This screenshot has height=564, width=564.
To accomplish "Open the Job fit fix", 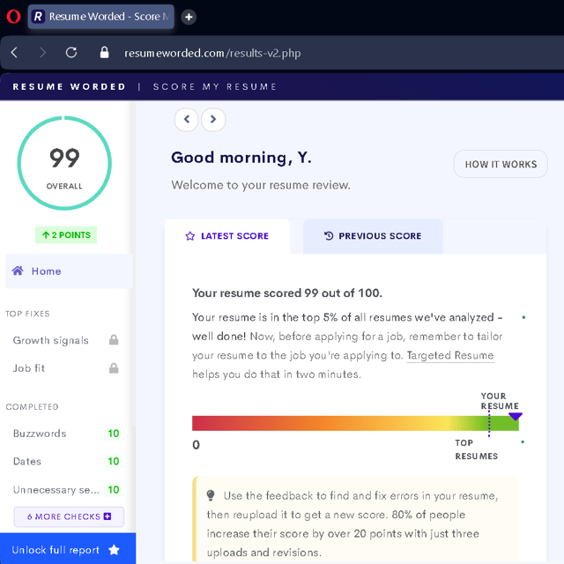I will tap(66, 368).
